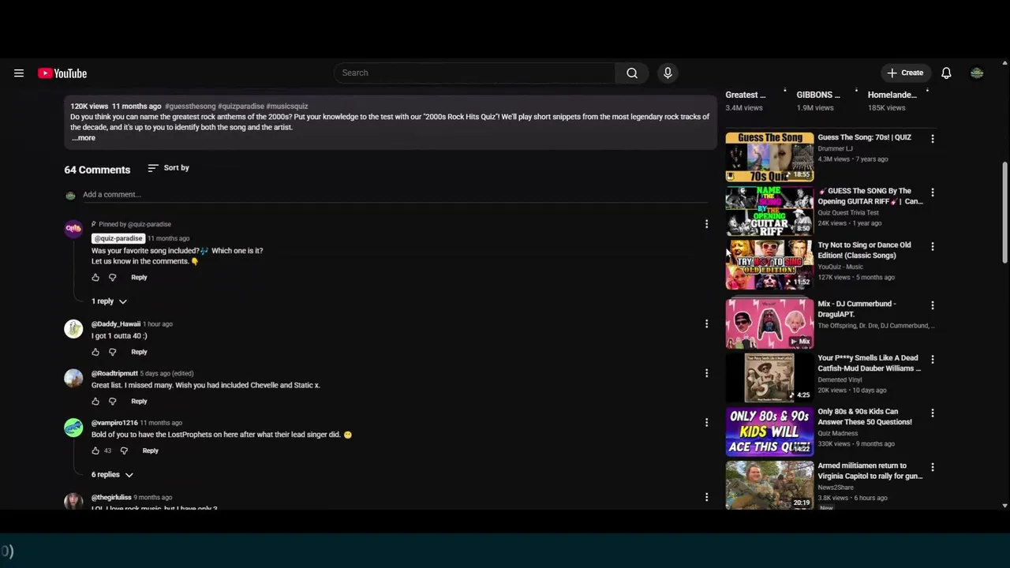This screenshot has width=1010, height=568.
Task: Open menu for guitar riff video
Action: pos(933,192)
